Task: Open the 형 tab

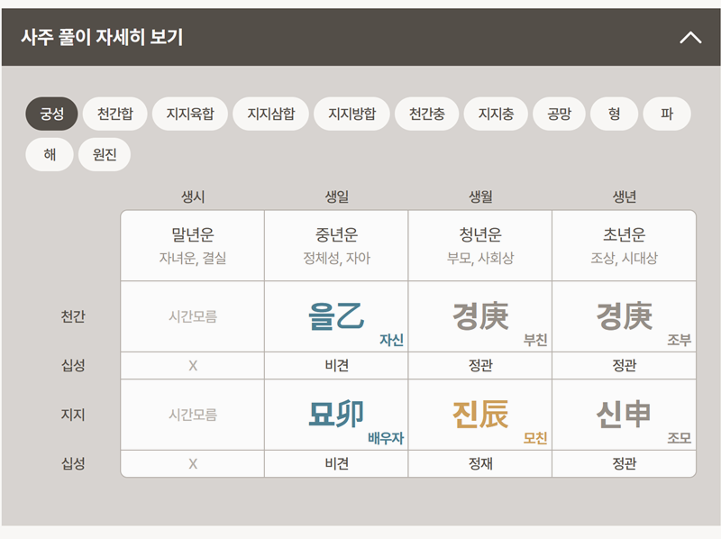Action: coord(615,114)
